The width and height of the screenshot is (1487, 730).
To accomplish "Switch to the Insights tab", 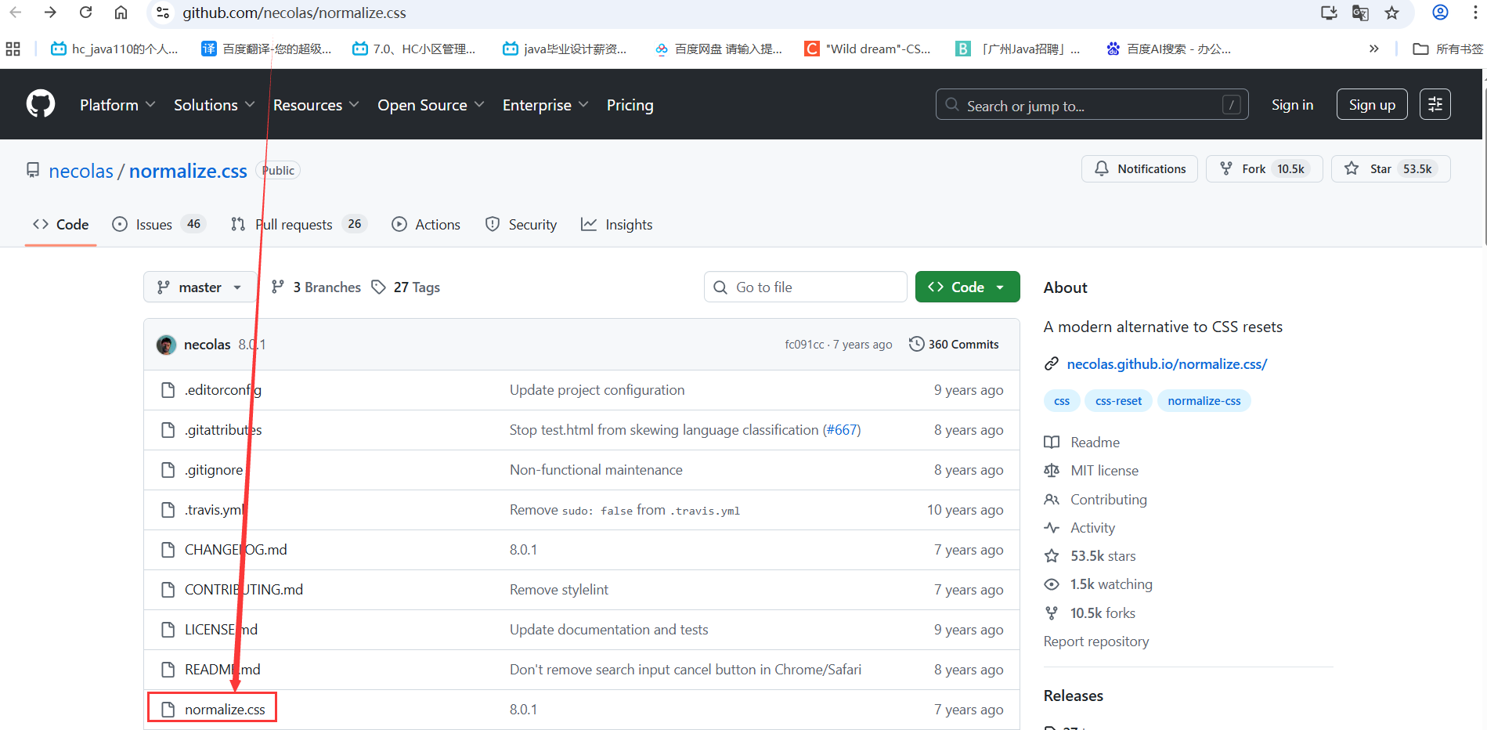I will click(616, 225).
